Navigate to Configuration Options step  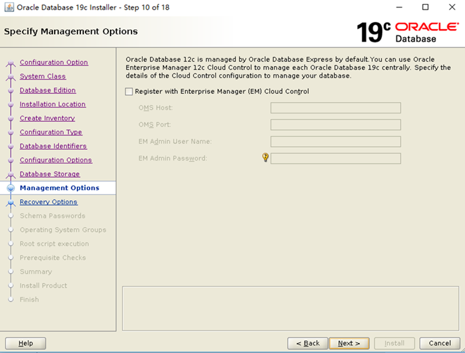click(x=56, y=160)
